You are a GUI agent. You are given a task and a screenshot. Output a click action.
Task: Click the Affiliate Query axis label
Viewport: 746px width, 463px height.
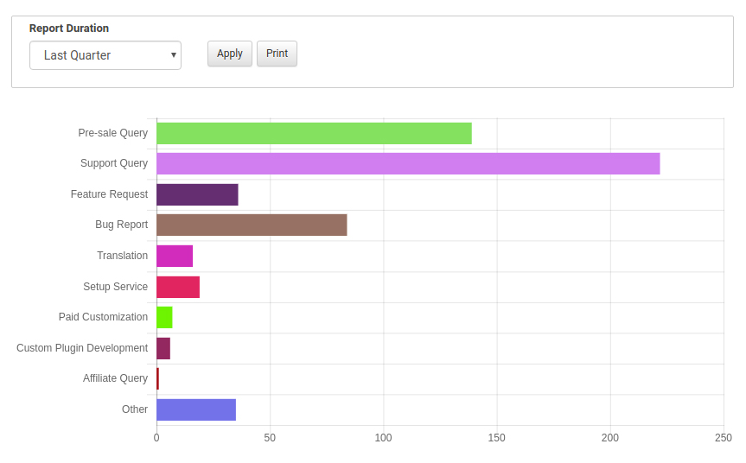point(115,378)
